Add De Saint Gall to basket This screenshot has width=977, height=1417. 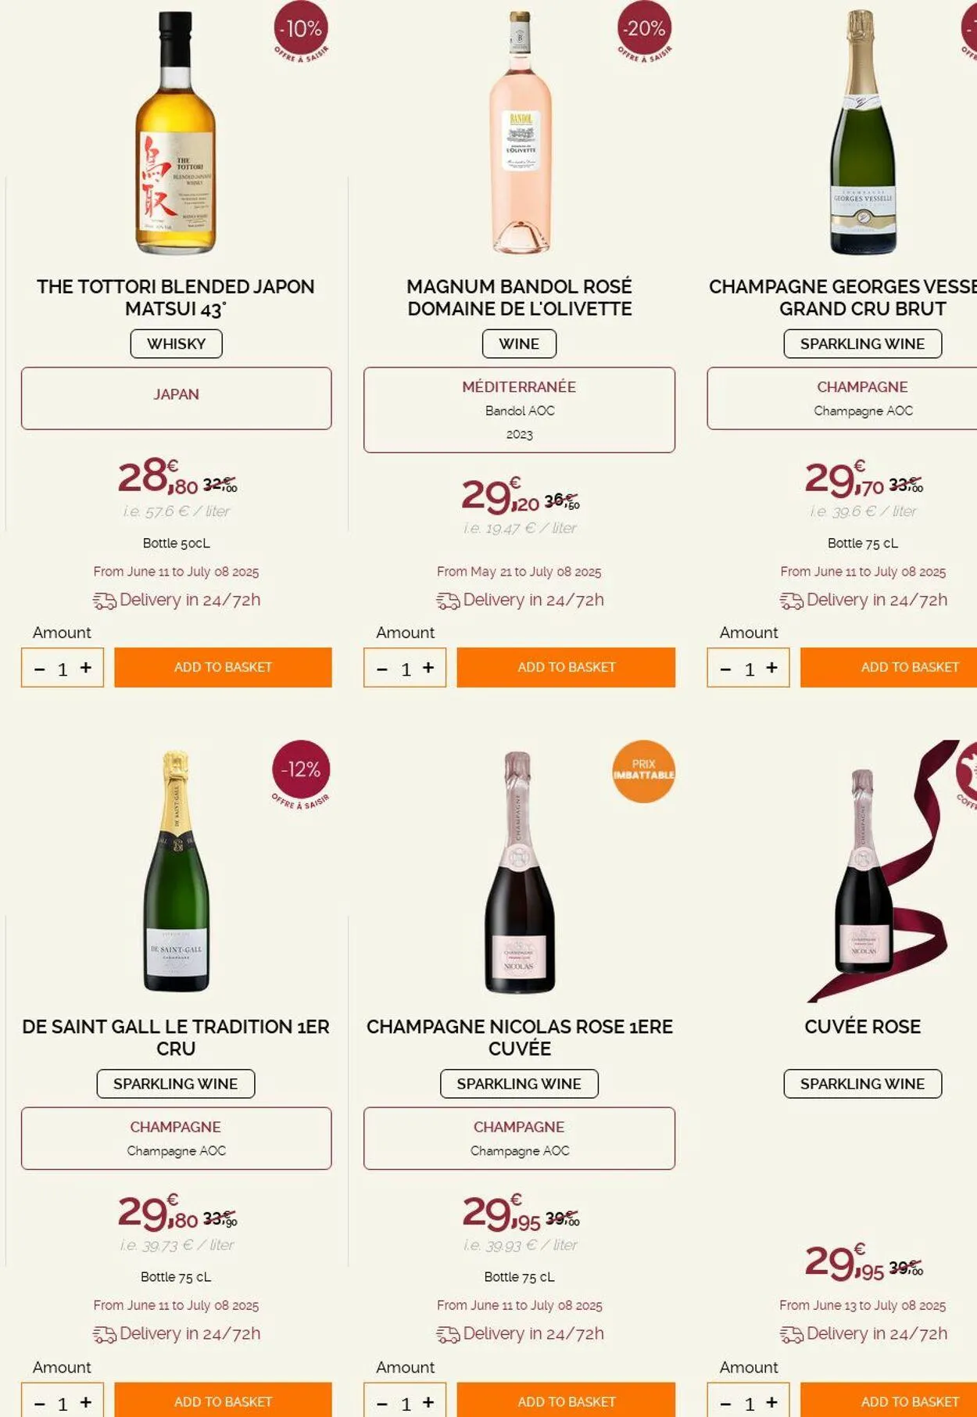[x=223, y=1401]
